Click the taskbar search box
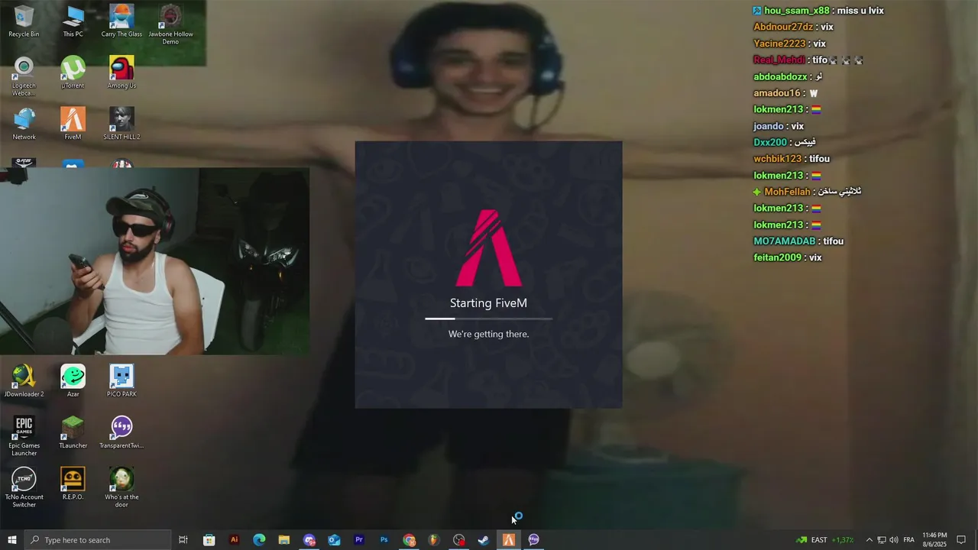 pos(98,540)
